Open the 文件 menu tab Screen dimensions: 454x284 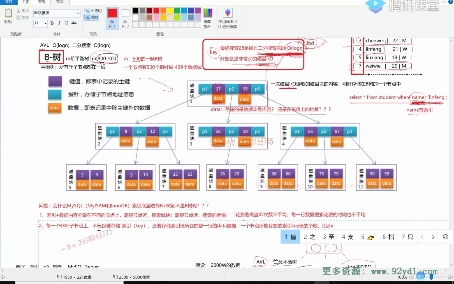[x=9, y=2]
